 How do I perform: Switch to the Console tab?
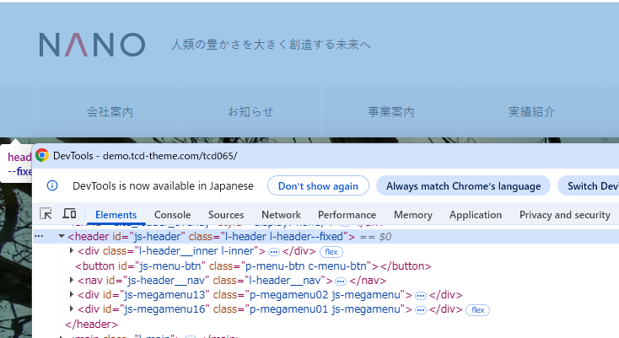[172, 215]
